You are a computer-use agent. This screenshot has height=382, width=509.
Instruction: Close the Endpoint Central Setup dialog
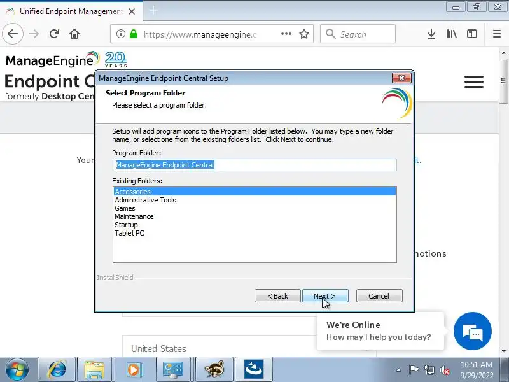[401, 78]
